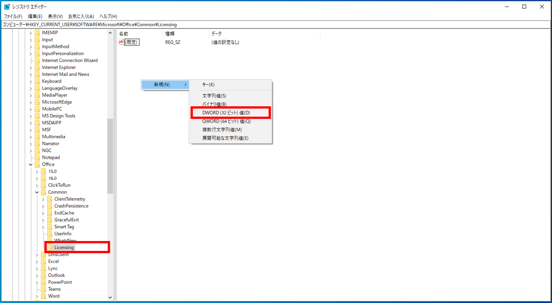Click the ab string icon of (既定)
Viewport: 552px width, 303px height.
point(121,42)
